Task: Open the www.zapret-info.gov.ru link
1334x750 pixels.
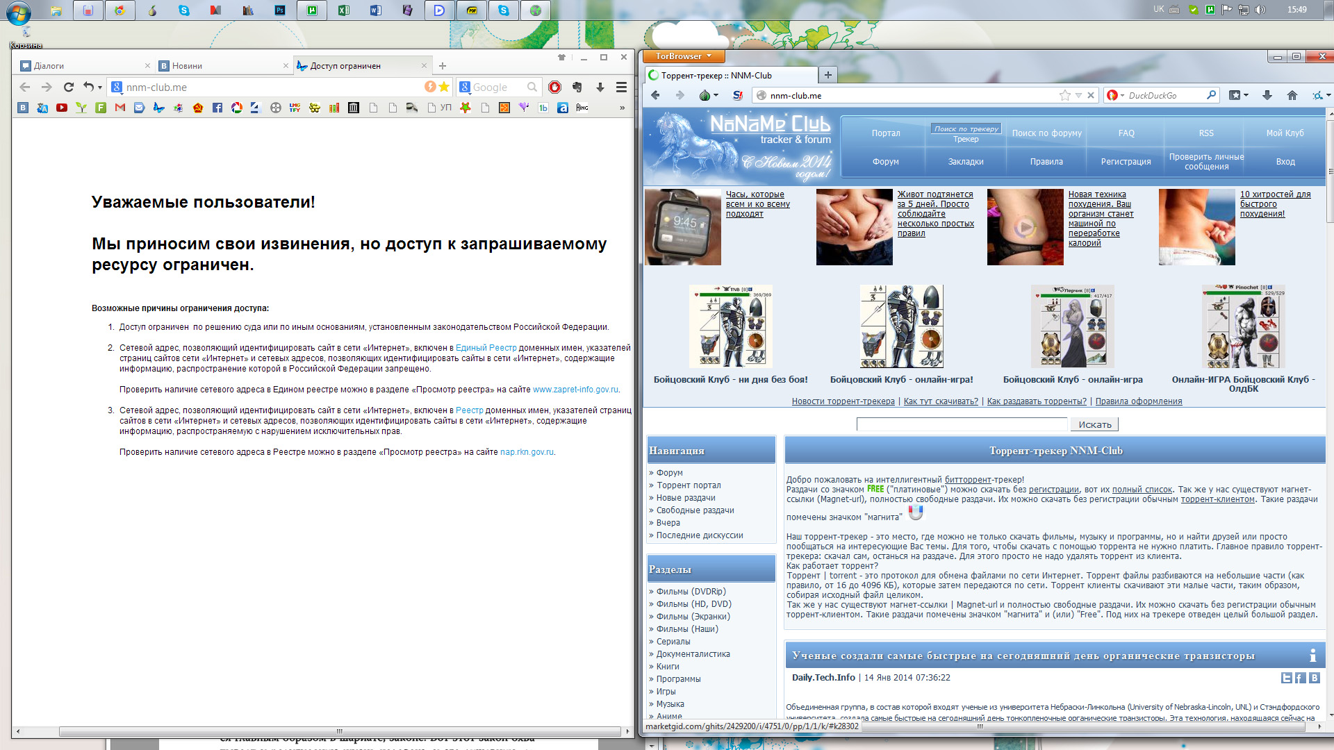Action: pos(575,390)
